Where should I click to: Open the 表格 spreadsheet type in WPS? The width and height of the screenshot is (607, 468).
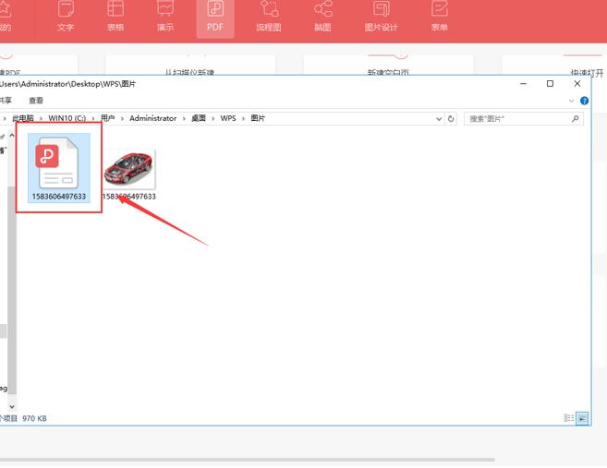click(x=115, y=17)
